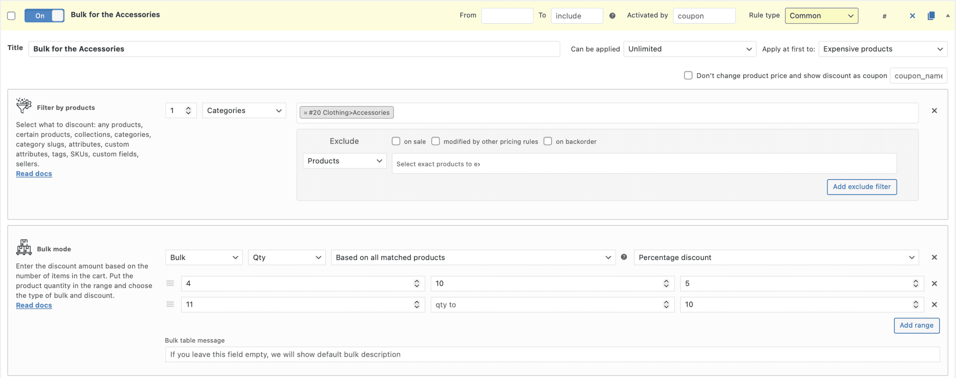Image resolution: width=956 pixels, height=378 pixels.
Task: Check exclude on backorder option
Action: 547,141
